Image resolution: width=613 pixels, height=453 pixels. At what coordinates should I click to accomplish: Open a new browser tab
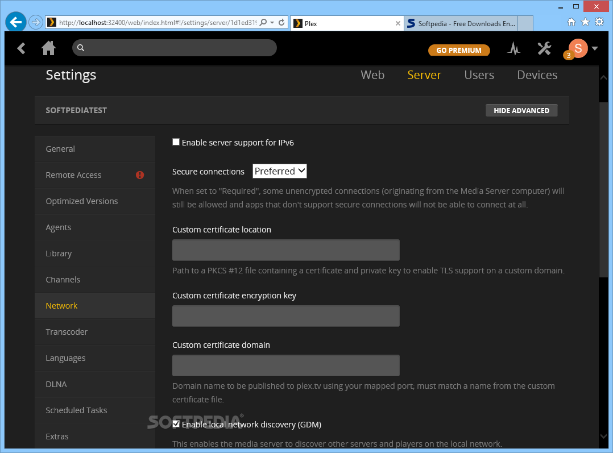pos(525,23)
